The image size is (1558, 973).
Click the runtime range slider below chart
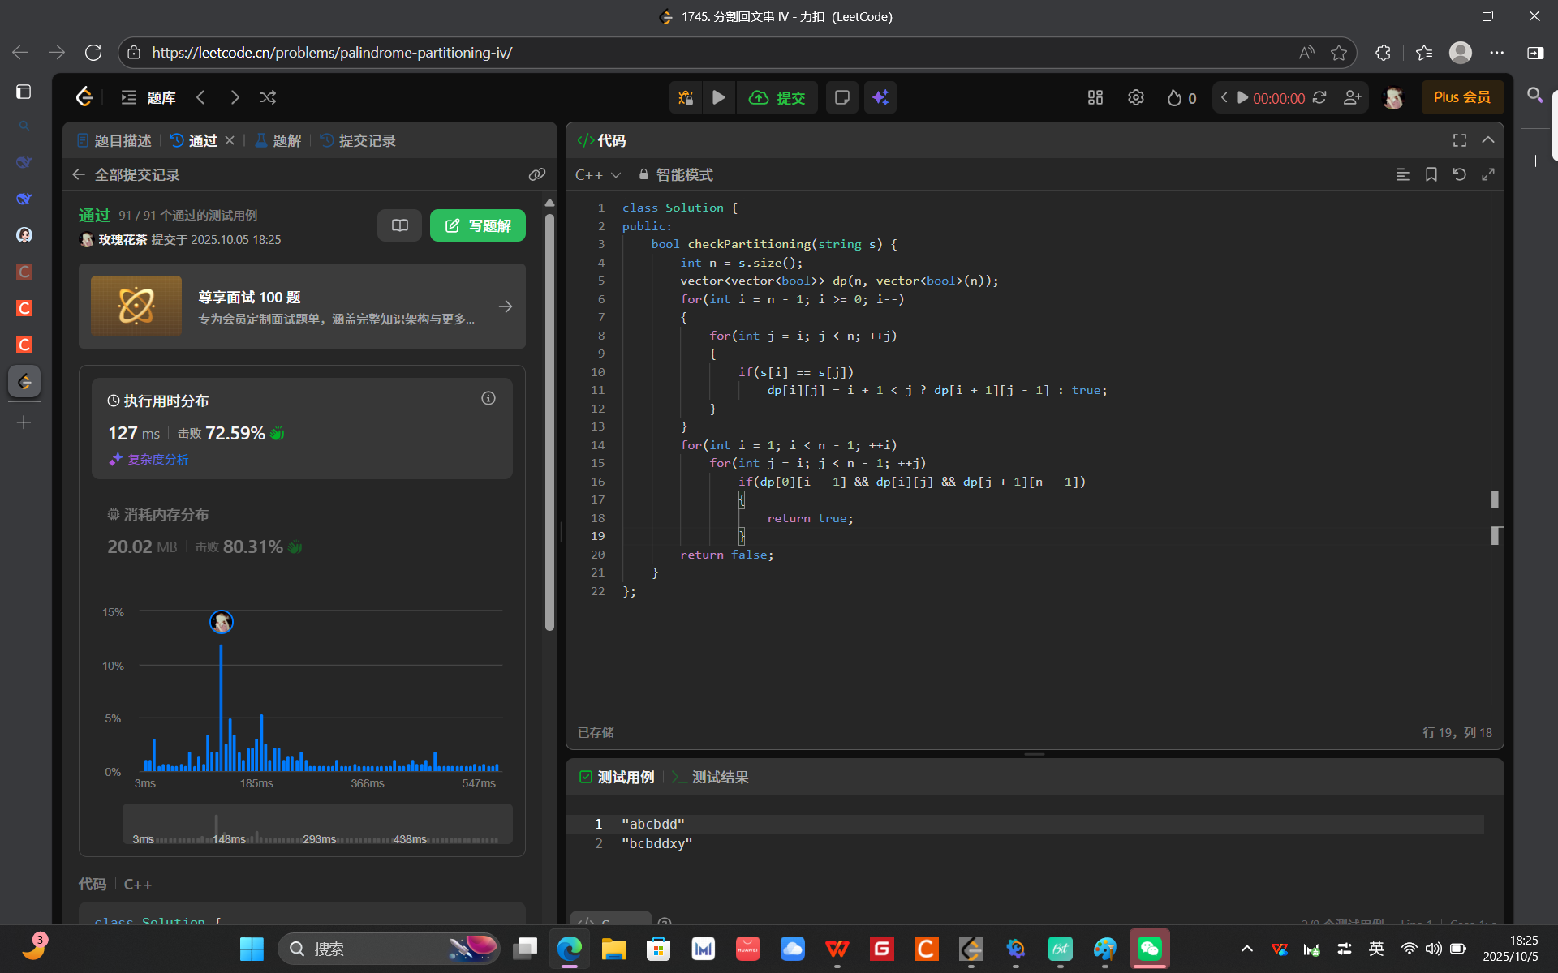pyautogui.click(x=316, y=825)
